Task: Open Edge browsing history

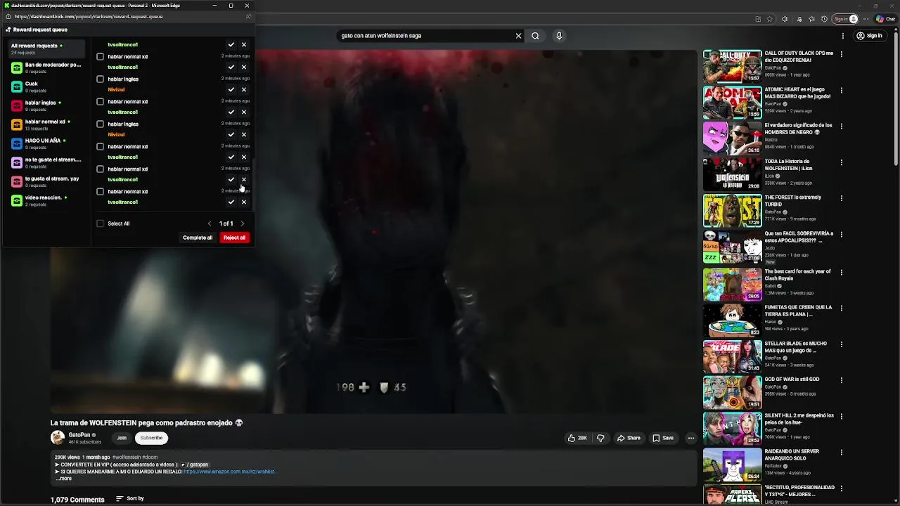Action: [x=824, y=19]
